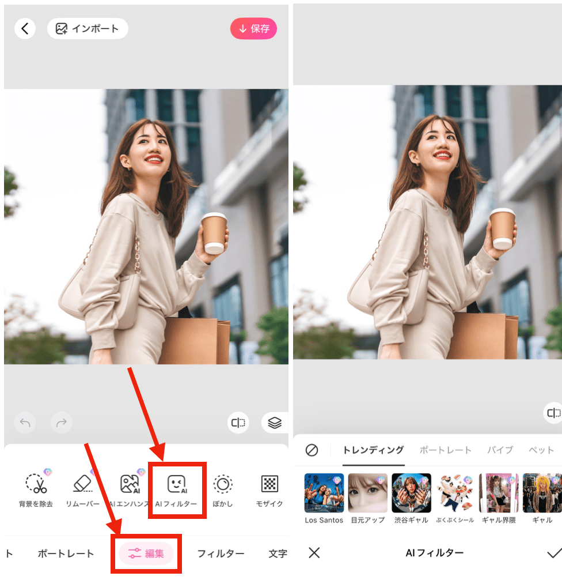Tap the 保存 save button
Screen dimensions: 562x580
coord(253,28)
